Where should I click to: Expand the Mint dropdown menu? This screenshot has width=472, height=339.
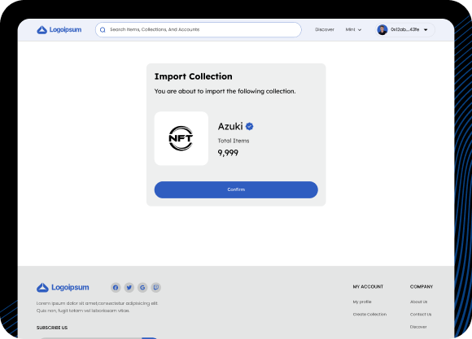tap(353, 29)
